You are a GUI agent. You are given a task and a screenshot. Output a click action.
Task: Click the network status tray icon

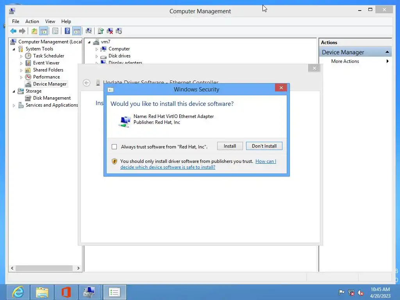tap(351, 292)
